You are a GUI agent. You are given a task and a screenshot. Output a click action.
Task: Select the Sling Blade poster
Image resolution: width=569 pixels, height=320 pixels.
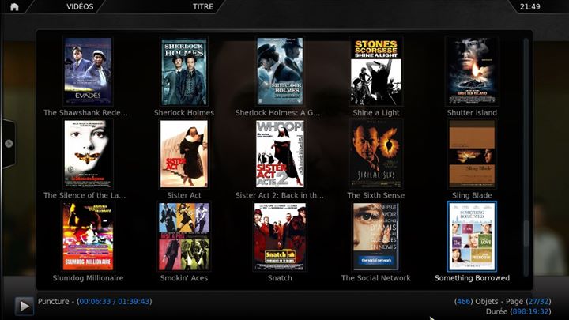(472, 154)
